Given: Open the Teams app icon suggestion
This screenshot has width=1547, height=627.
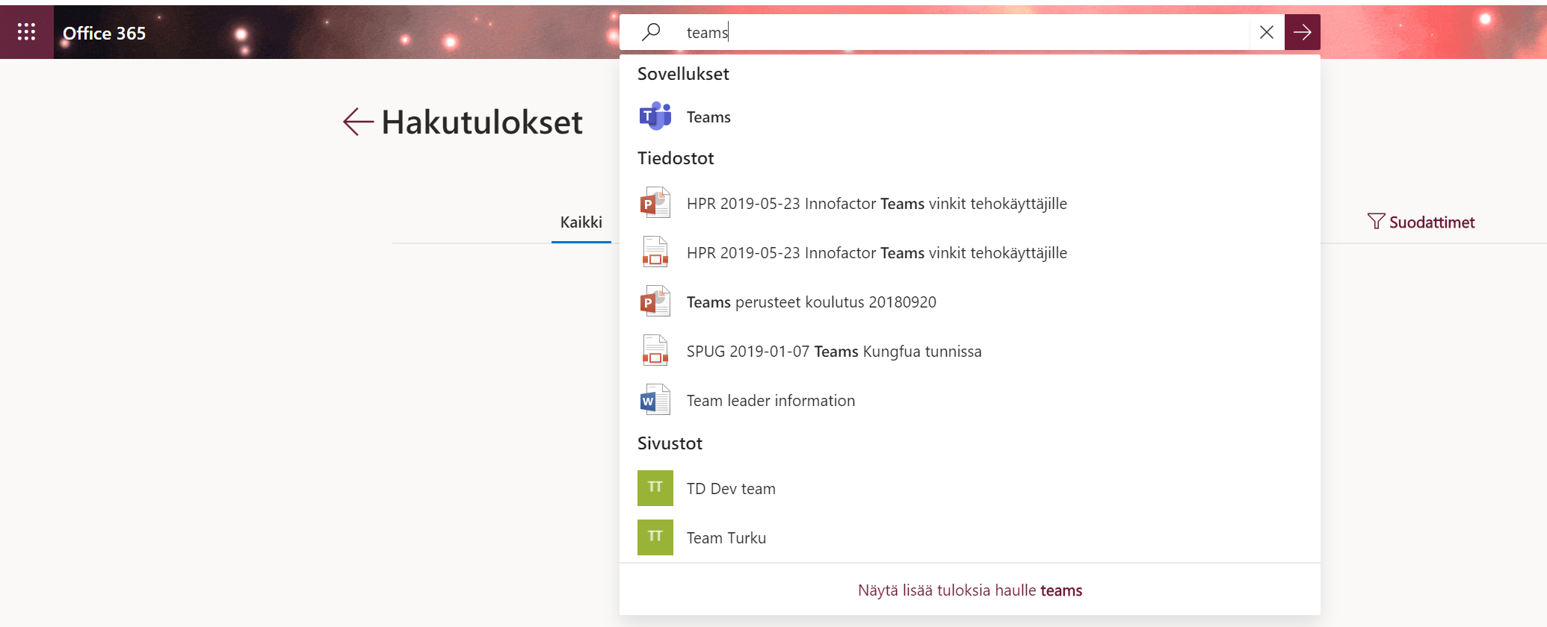Looking at the screenshot, I should [x=655, y=116].
